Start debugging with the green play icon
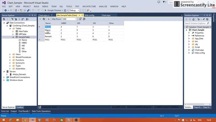Screen dimensions: 216x122 (x=46, y=11)
